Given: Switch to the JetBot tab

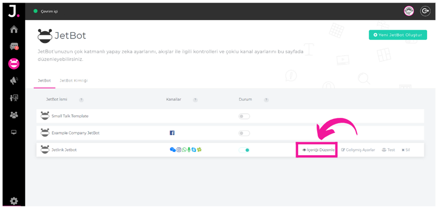Looking at the screenshot, I should coord(44,81).
